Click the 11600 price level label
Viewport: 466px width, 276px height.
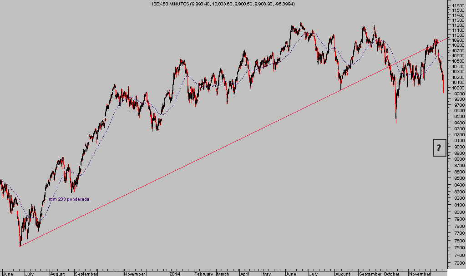click(456, 6)
